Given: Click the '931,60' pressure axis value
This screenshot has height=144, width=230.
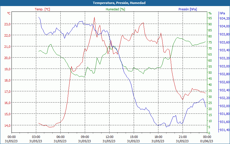Looking at the screenshot, I should 224,122.
